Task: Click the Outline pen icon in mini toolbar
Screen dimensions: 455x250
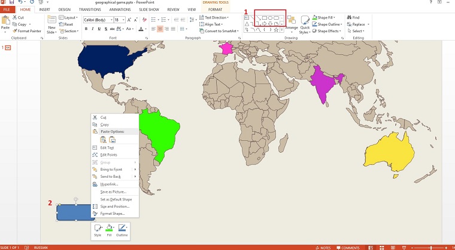Action: [x=122, y=229]
